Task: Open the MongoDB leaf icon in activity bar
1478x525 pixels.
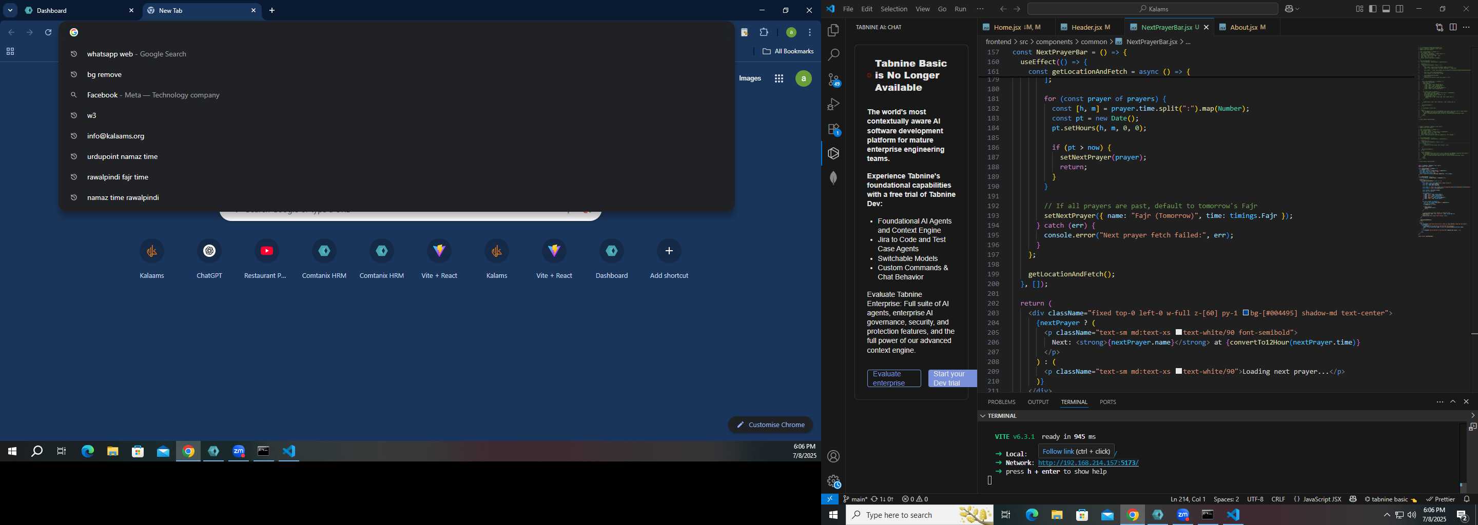Action: tap(833, 178)
